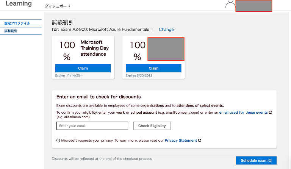This screenshot has width=291, height=169.
Task: Click the account name beside the avatar
Action: tap(253, 6)
